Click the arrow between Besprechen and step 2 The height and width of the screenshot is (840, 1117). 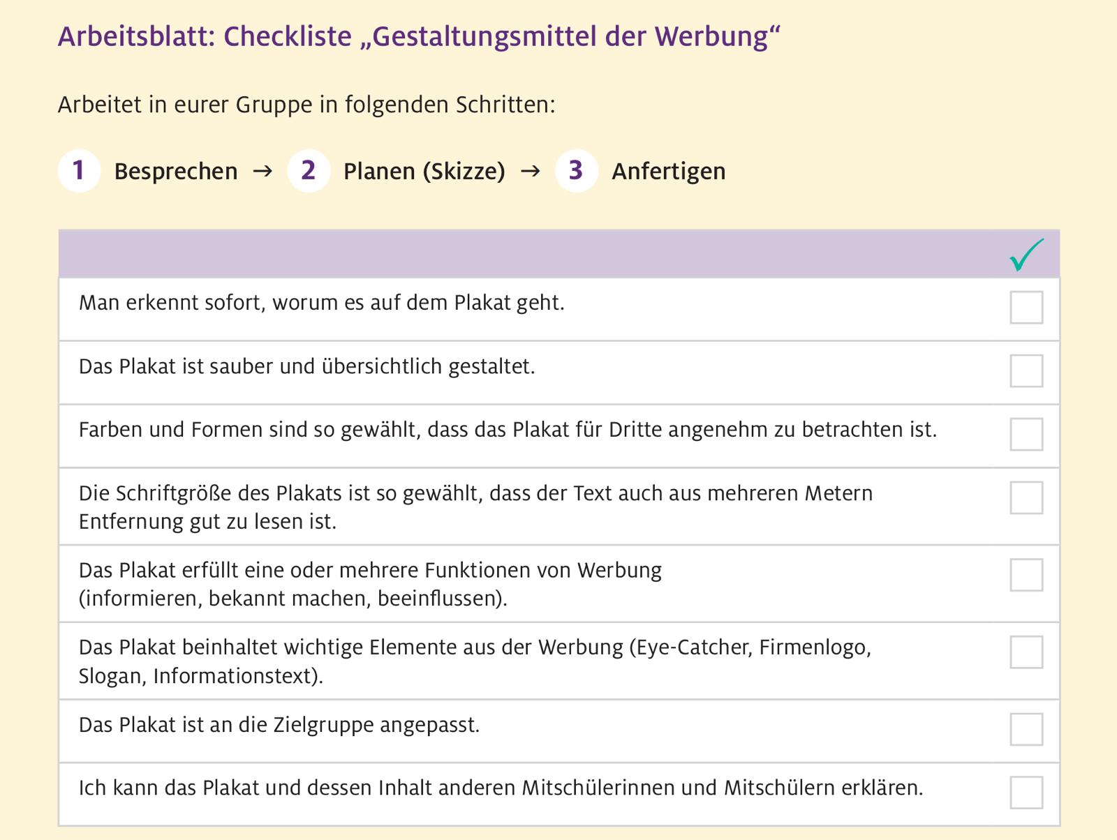[x=262, y=171]
